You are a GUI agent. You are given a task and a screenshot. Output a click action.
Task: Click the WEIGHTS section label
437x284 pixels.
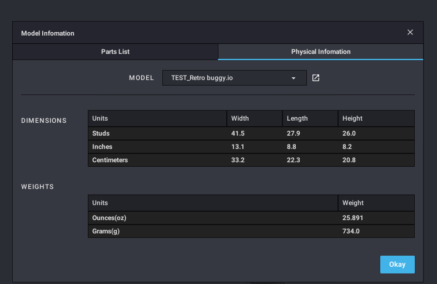[38, 187]
